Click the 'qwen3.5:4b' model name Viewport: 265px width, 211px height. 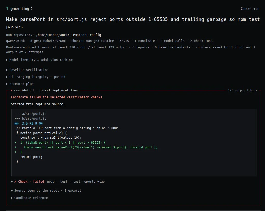[15, 41]
